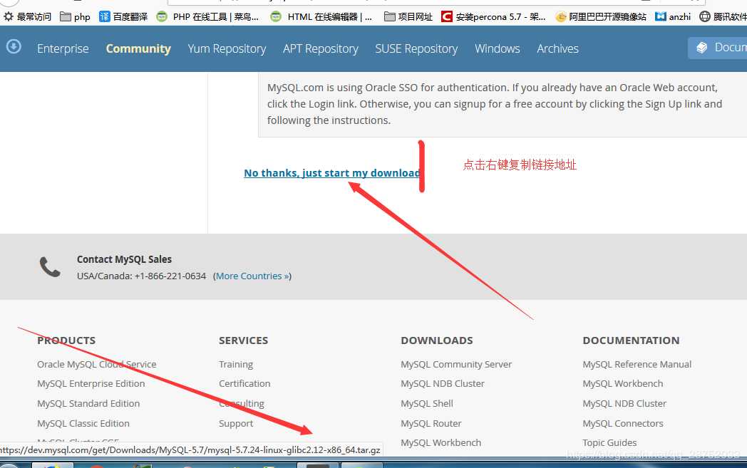Open MySQL Standard Edition link
This screenshot has width=747, height=468.
pyautogui.click(x=88, y=404)
